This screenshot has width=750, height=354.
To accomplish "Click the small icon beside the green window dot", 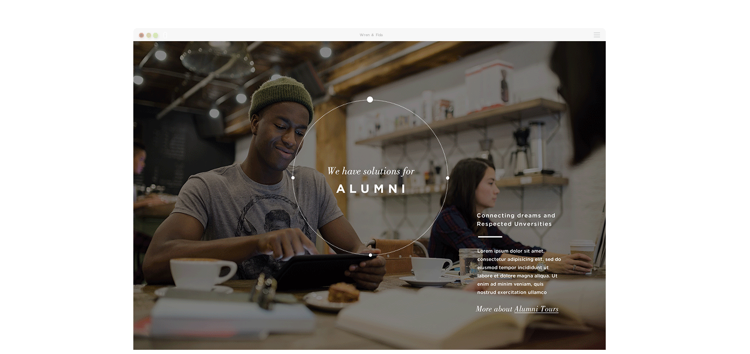I will point(165,35).
